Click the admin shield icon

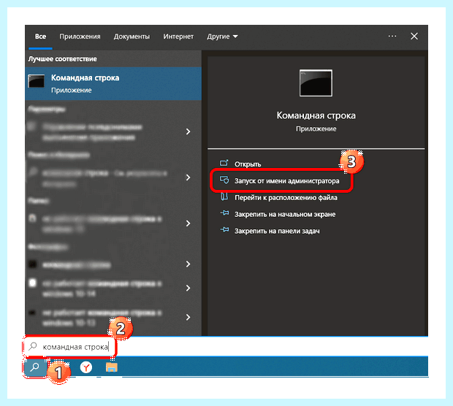pos(224,180)
